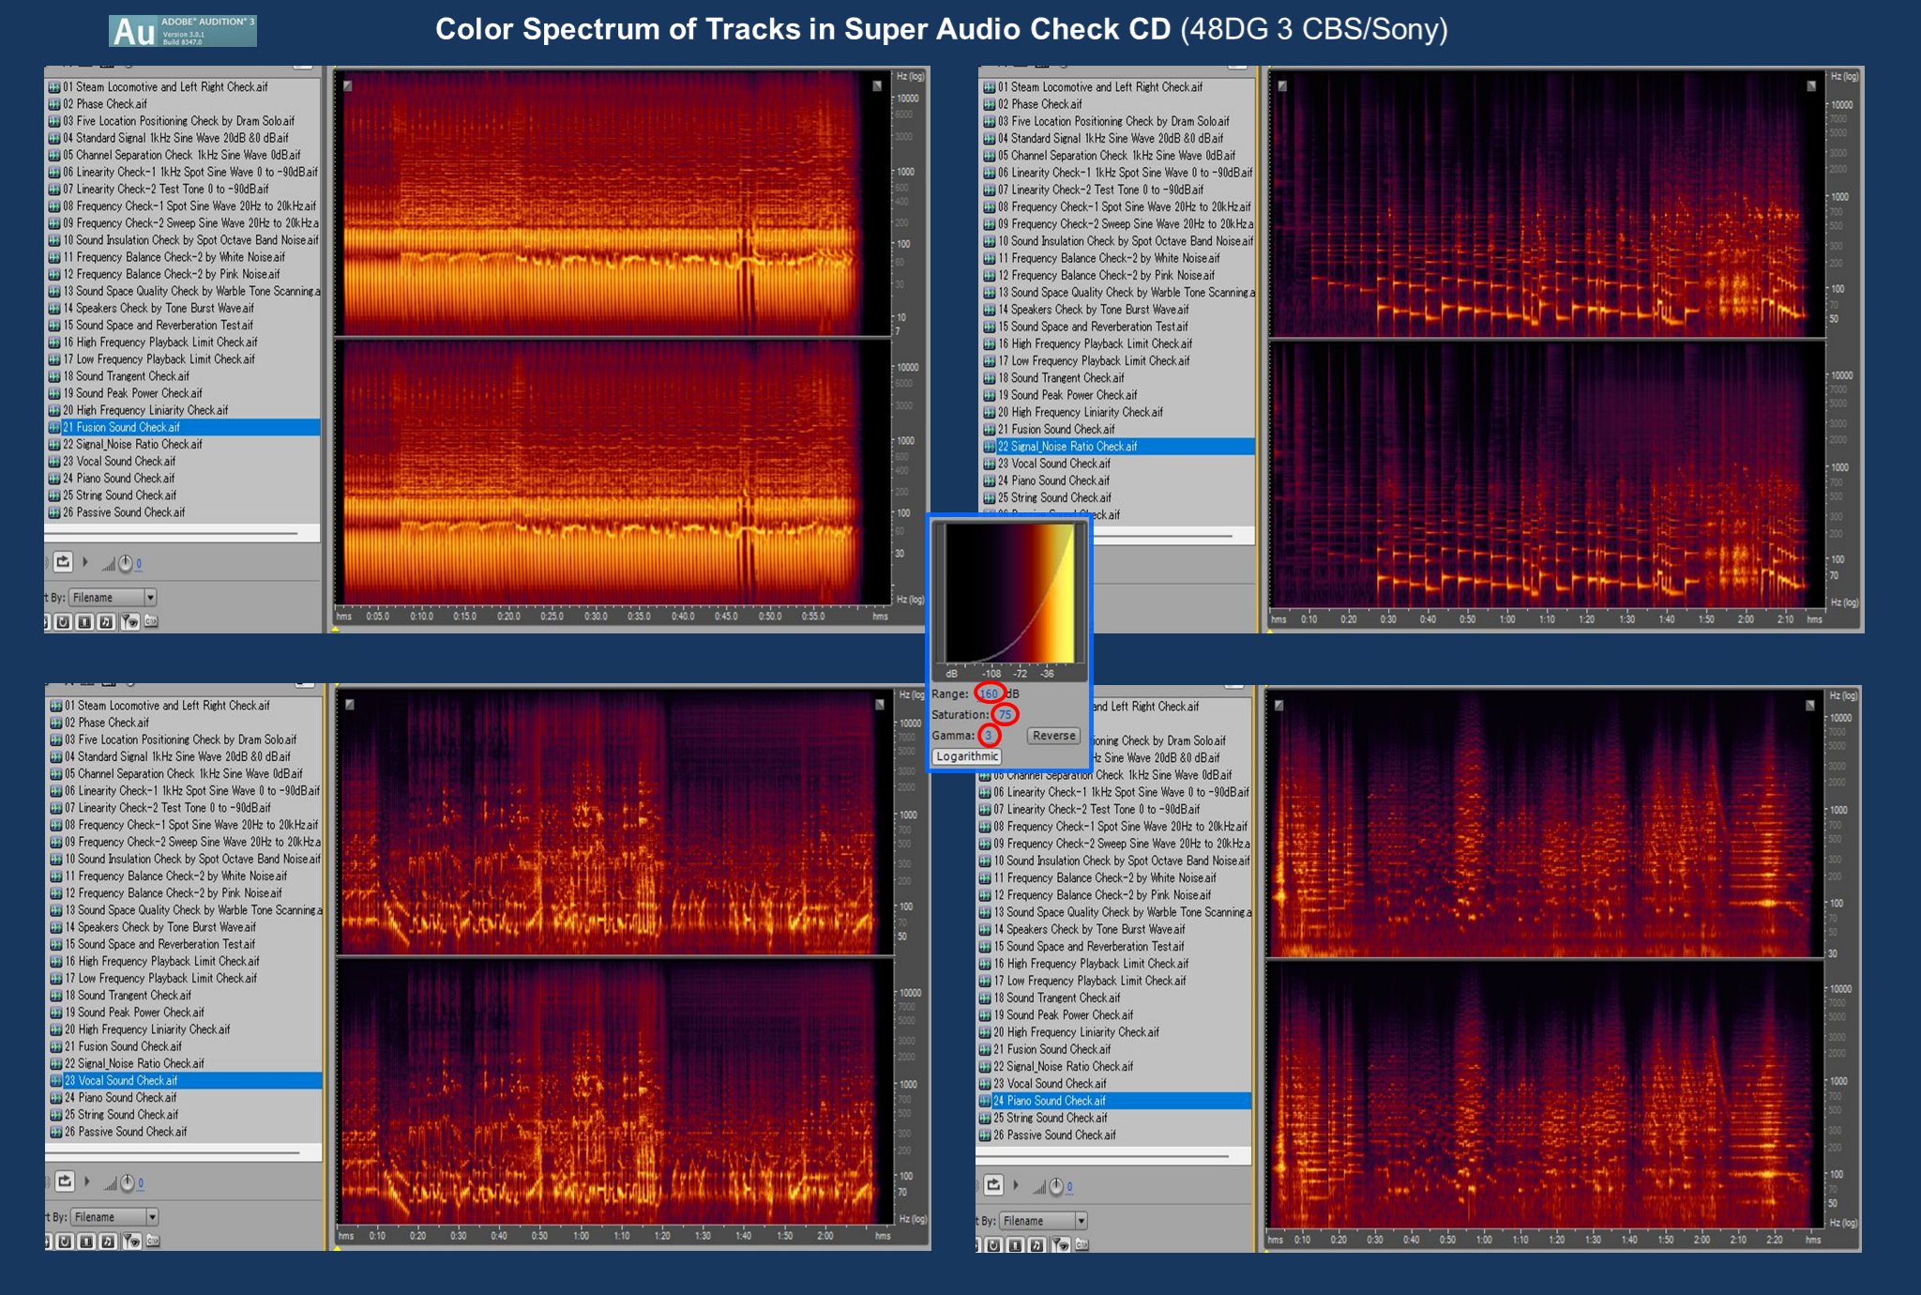Click the Saturation value 75
1921x1295 pixels.
[1005, 714]
